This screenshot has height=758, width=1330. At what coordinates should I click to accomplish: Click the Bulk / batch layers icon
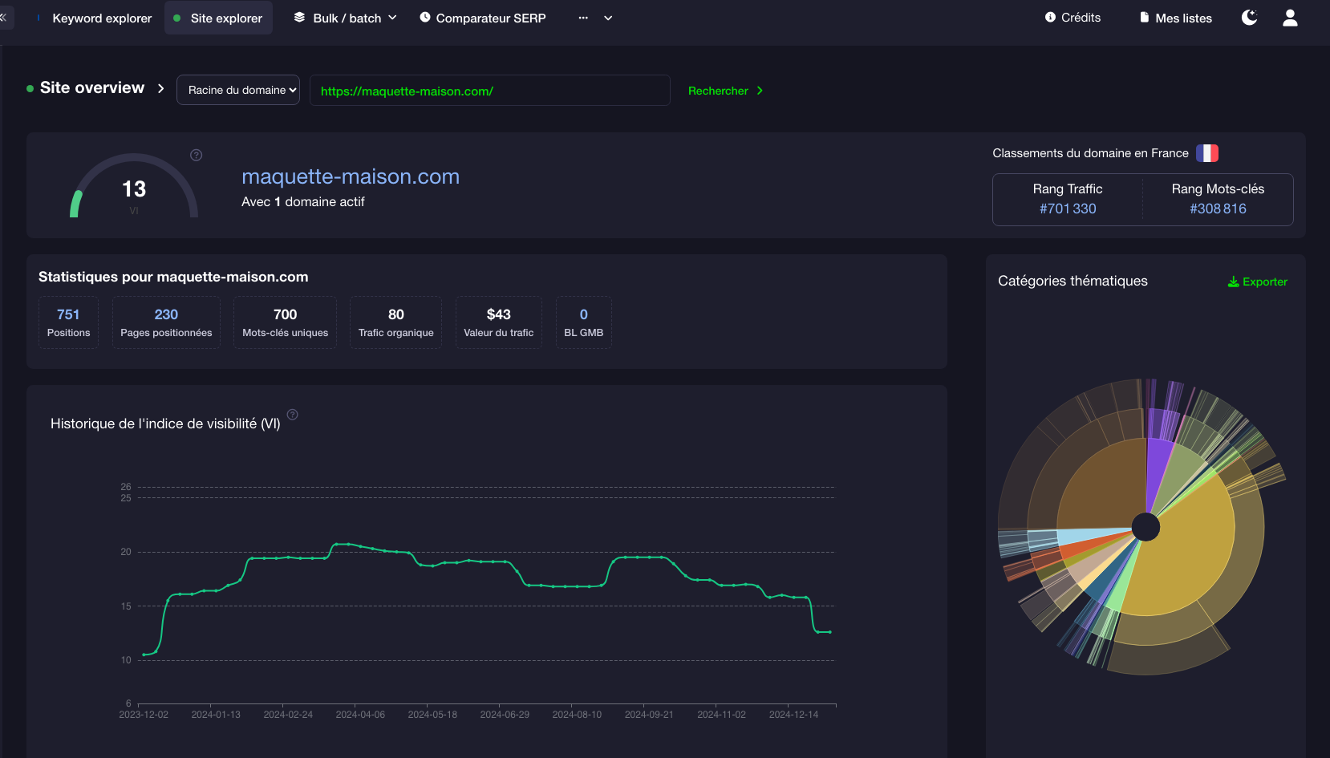(x=299, y=17)
